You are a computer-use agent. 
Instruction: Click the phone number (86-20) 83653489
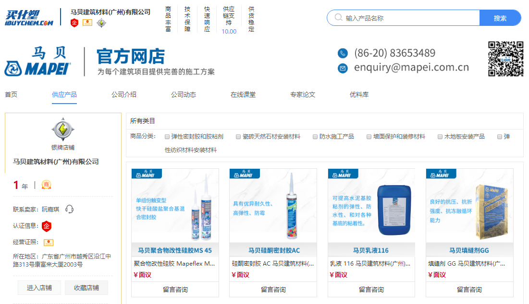tap(395, 53)
